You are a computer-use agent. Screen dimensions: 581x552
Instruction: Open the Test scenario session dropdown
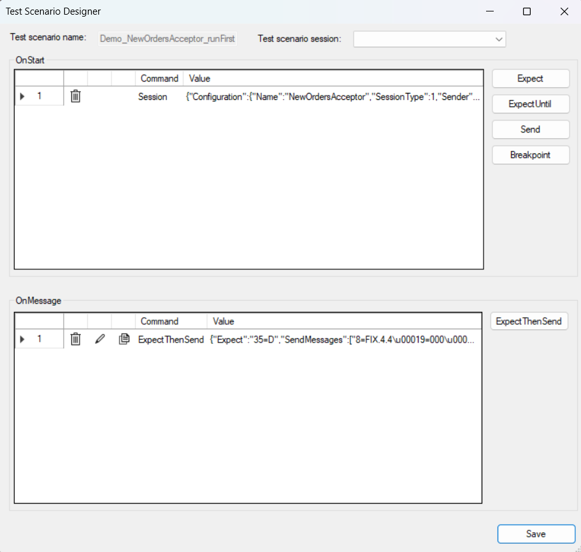[497, 39]
